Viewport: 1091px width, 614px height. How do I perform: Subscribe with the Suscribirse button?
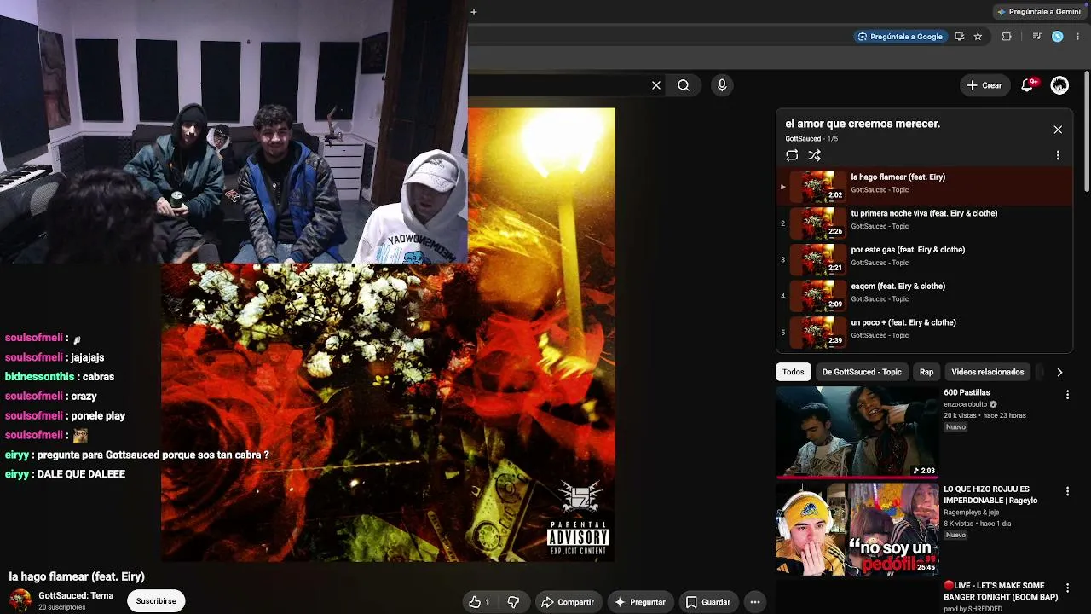pyautogui.click(x=156, y=601)
